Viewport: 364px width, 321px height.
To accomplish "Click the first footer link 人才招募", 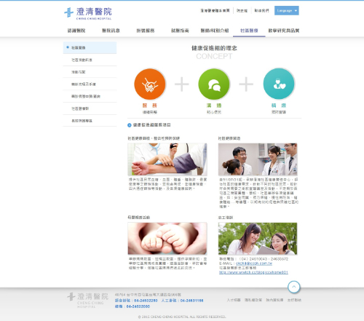I will (x=234, y=300).
